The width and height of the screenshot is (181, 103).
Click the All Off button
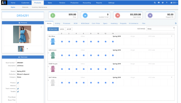[69, 29]
